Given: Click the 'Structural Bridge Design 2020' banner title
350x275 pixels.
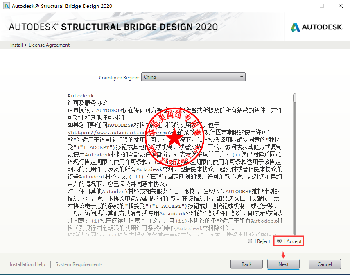Looking at the screenshot, I should 113,27.
